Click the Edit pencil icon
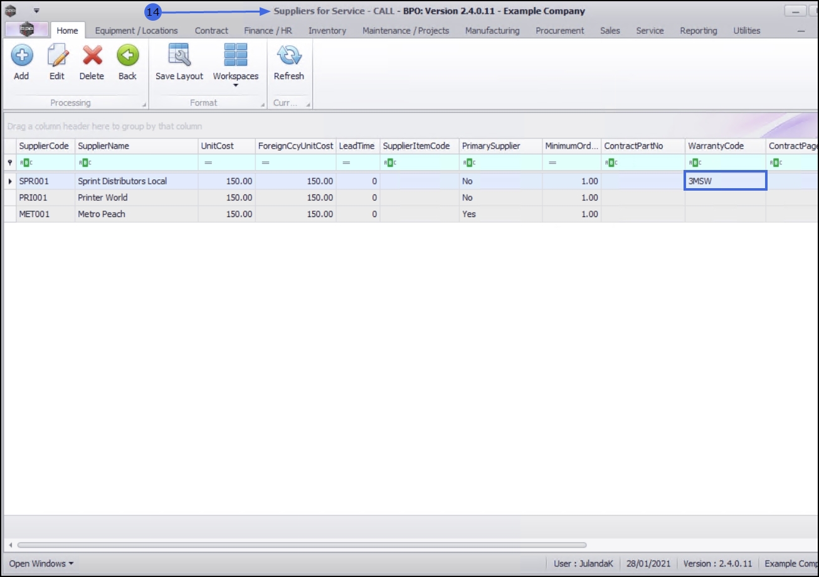Viewport: 819px width, 577px height. click(57, 56)
